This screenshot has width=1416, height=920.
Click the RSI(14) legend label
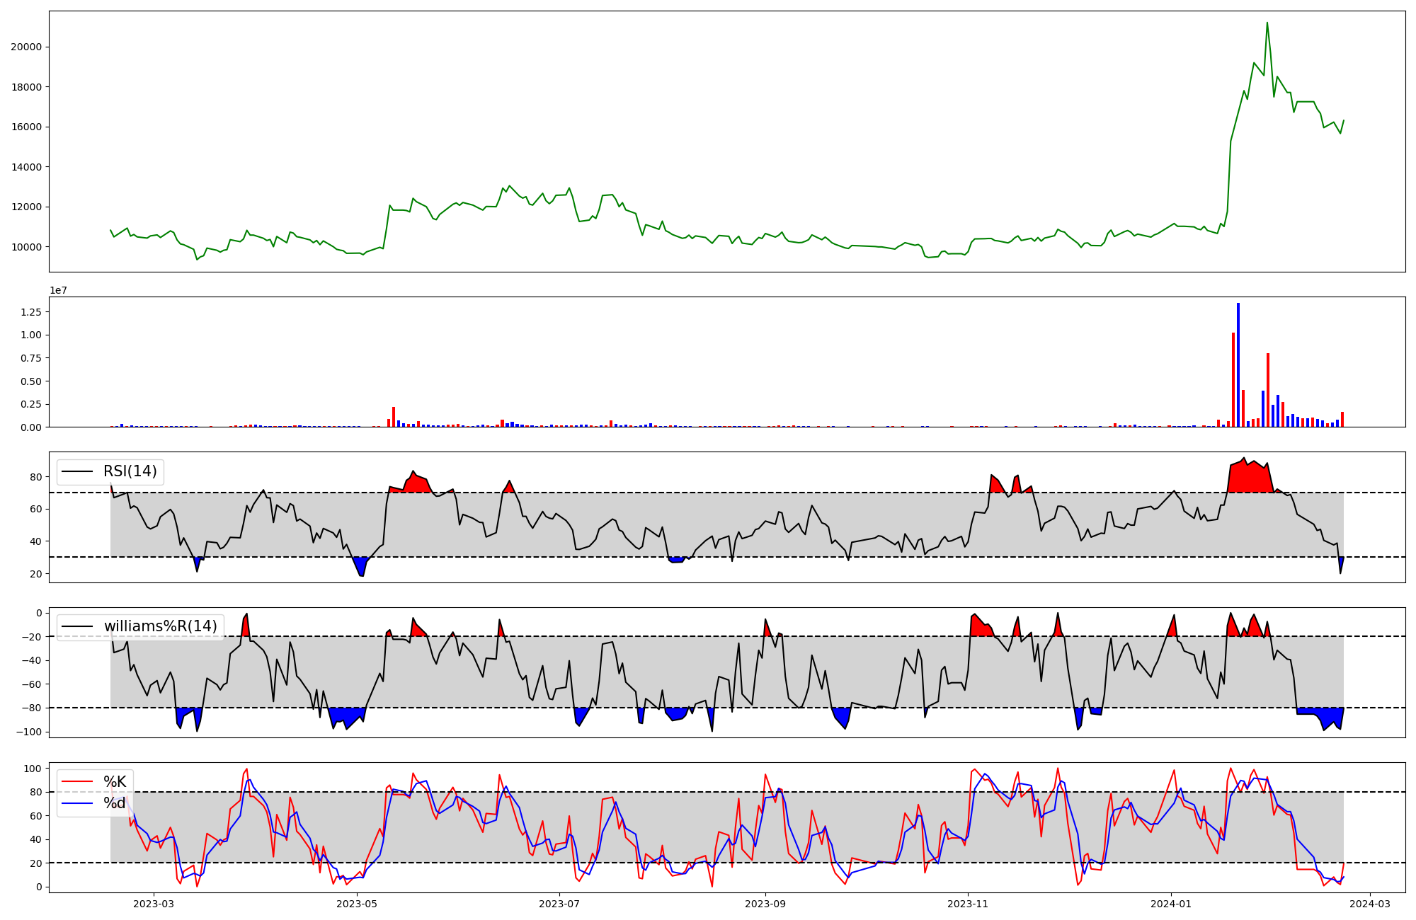pyautogui.click(x=130, y=471)
